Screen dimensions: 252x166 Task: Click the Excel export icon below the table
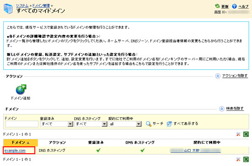tap(246, 159)
